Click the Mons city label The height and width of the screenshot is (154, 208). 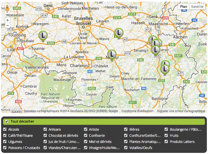click(x=61, y=65)
